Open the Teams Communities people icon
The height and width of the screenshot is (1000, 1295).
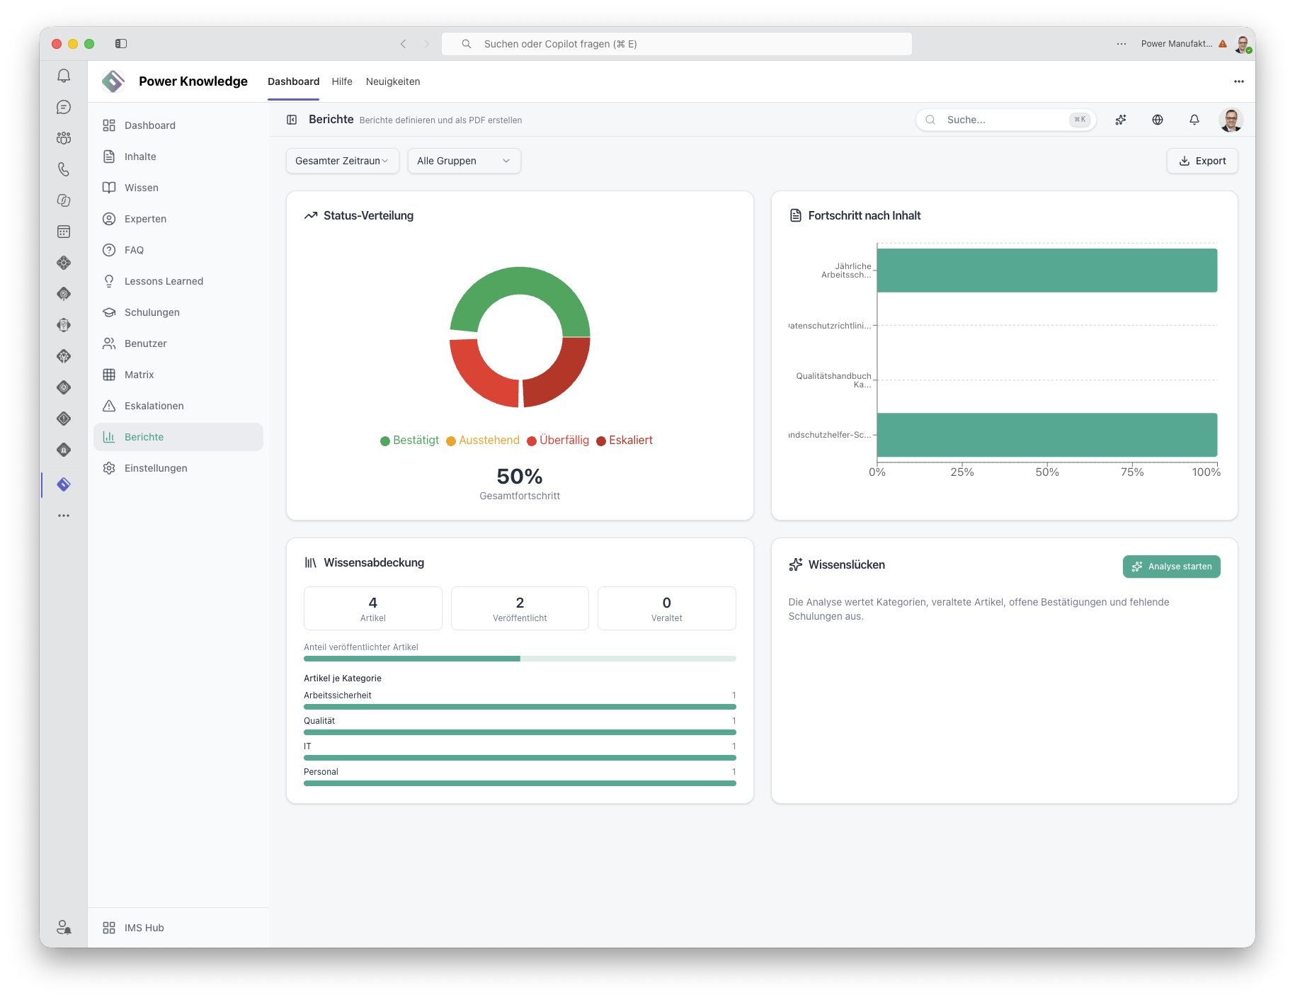click(x=64, y=138)
